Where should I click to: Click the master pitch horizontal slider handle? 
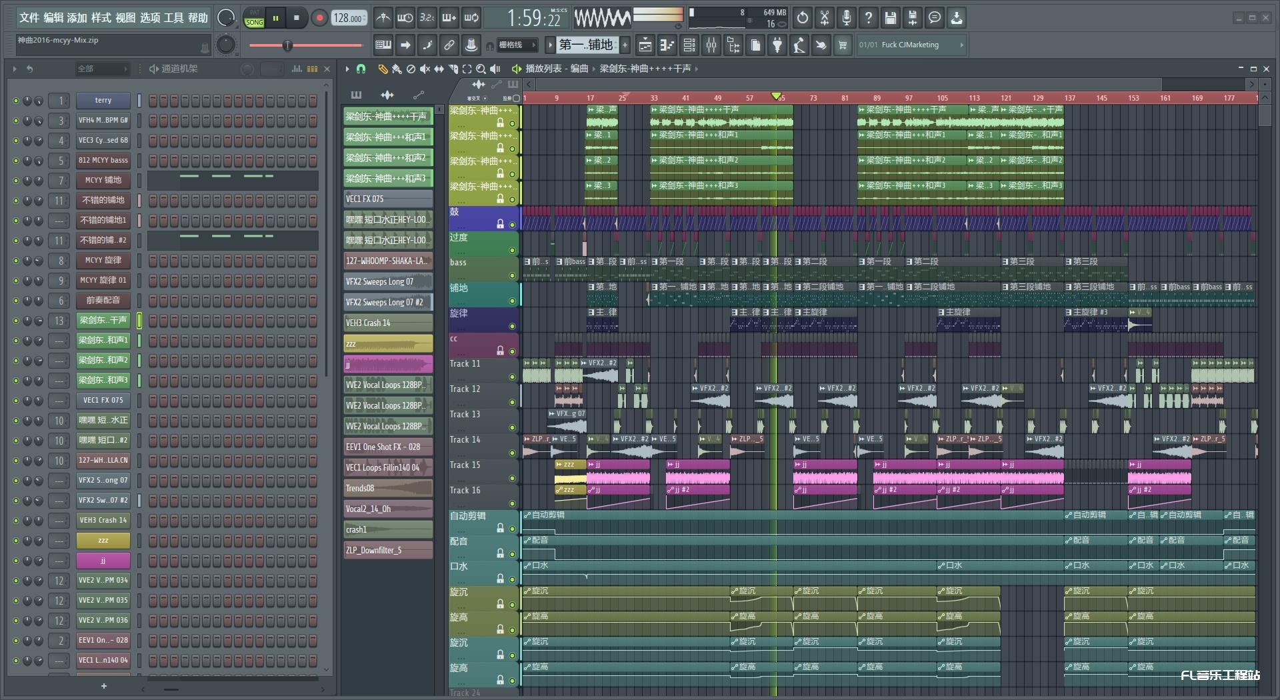(287, 45)
